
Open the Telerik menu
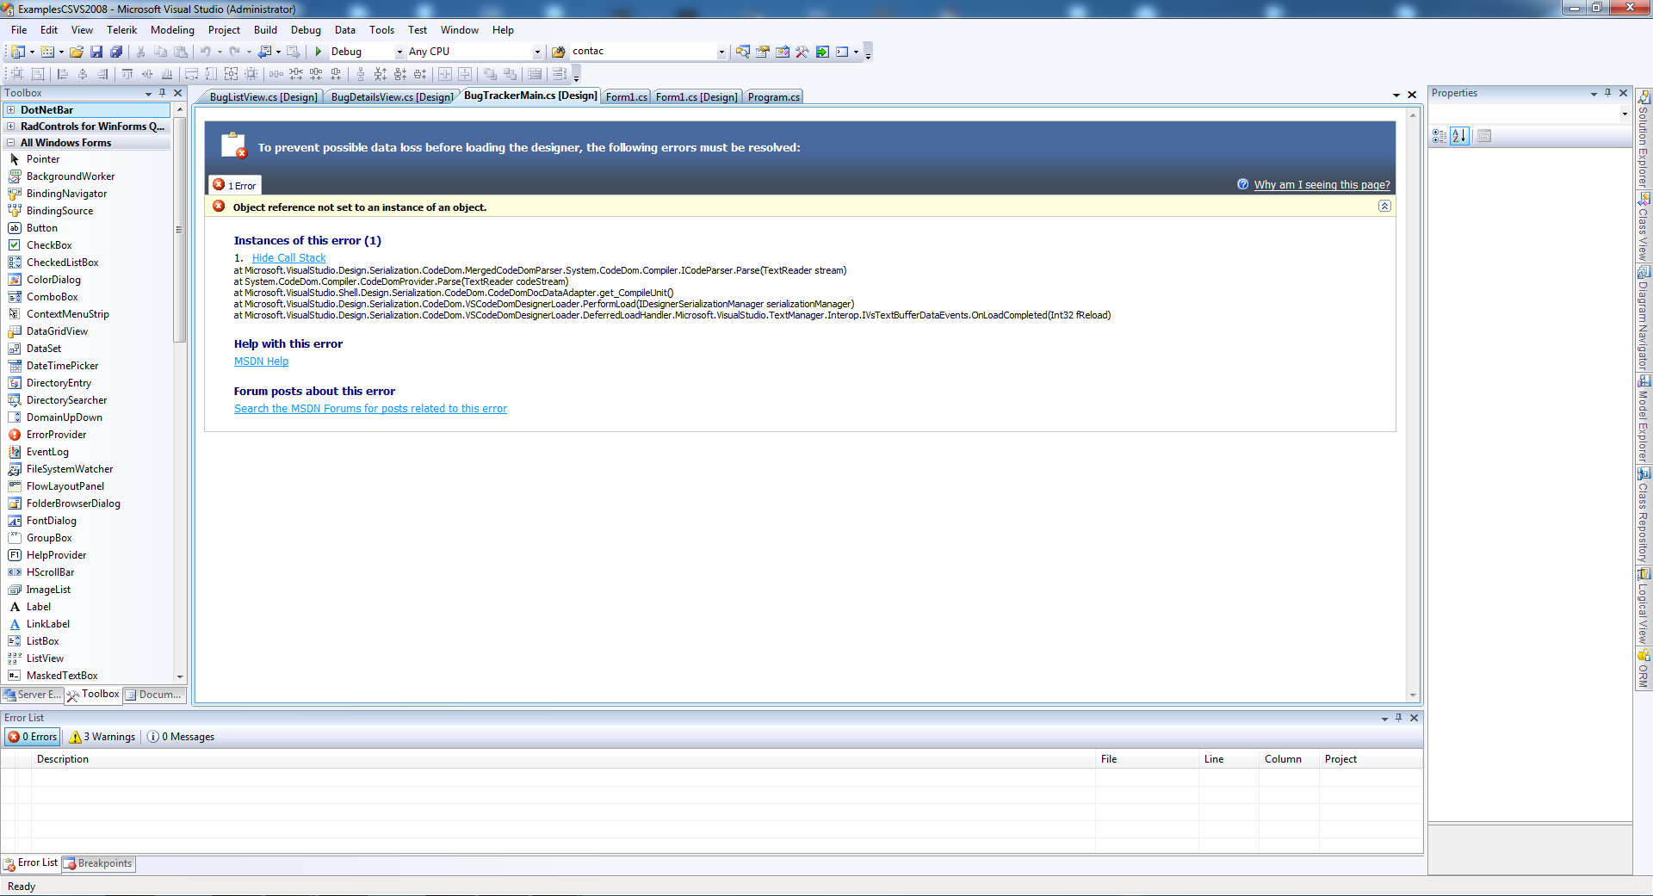pos(121,30)
